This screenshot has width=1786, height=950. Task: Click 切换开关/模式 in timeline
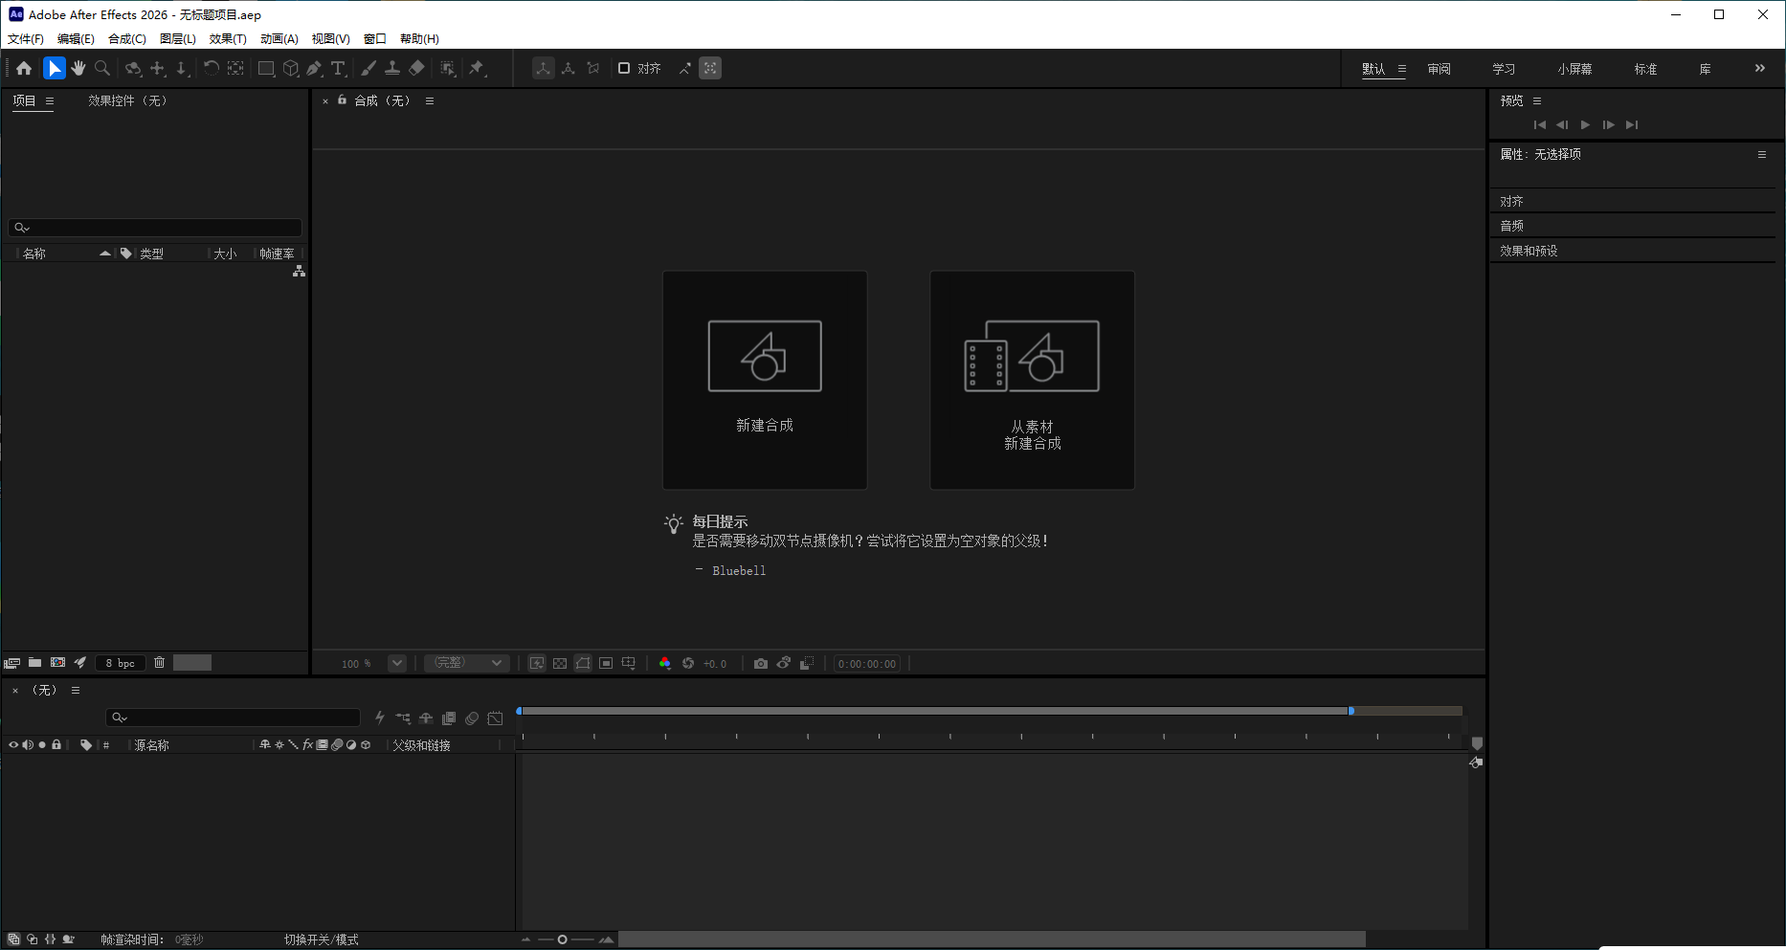(322, 939)
